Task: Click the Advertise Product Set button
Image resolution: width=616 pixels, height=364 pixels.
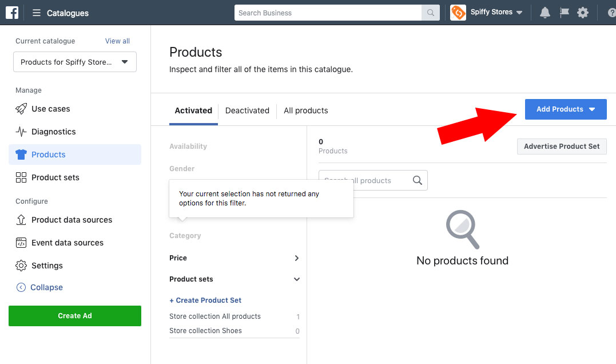Action: [x=562, y=146]
